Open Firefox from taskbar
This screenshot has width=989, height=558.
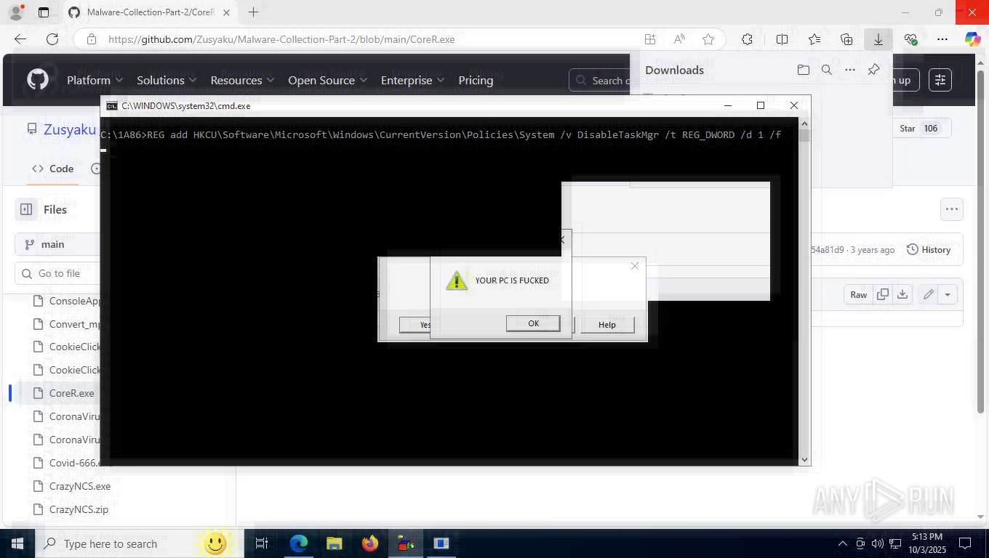pos(370,543)
